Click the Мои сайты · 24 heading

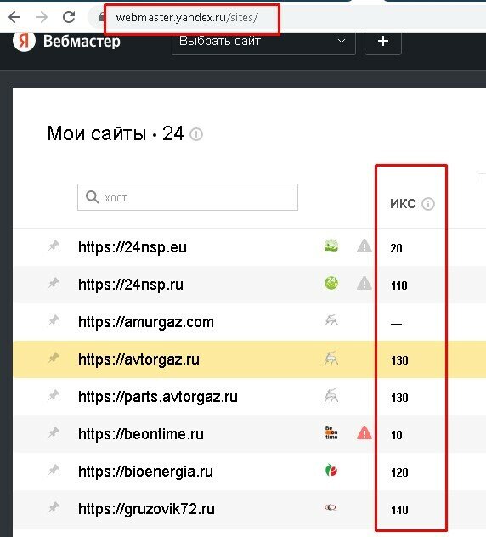pyautogui.click(x=116, y=133)
